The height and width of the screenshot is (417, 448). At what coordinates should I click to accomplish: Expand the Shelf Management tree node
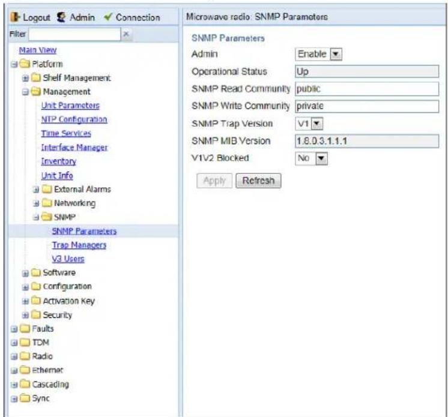click(25, 78)
